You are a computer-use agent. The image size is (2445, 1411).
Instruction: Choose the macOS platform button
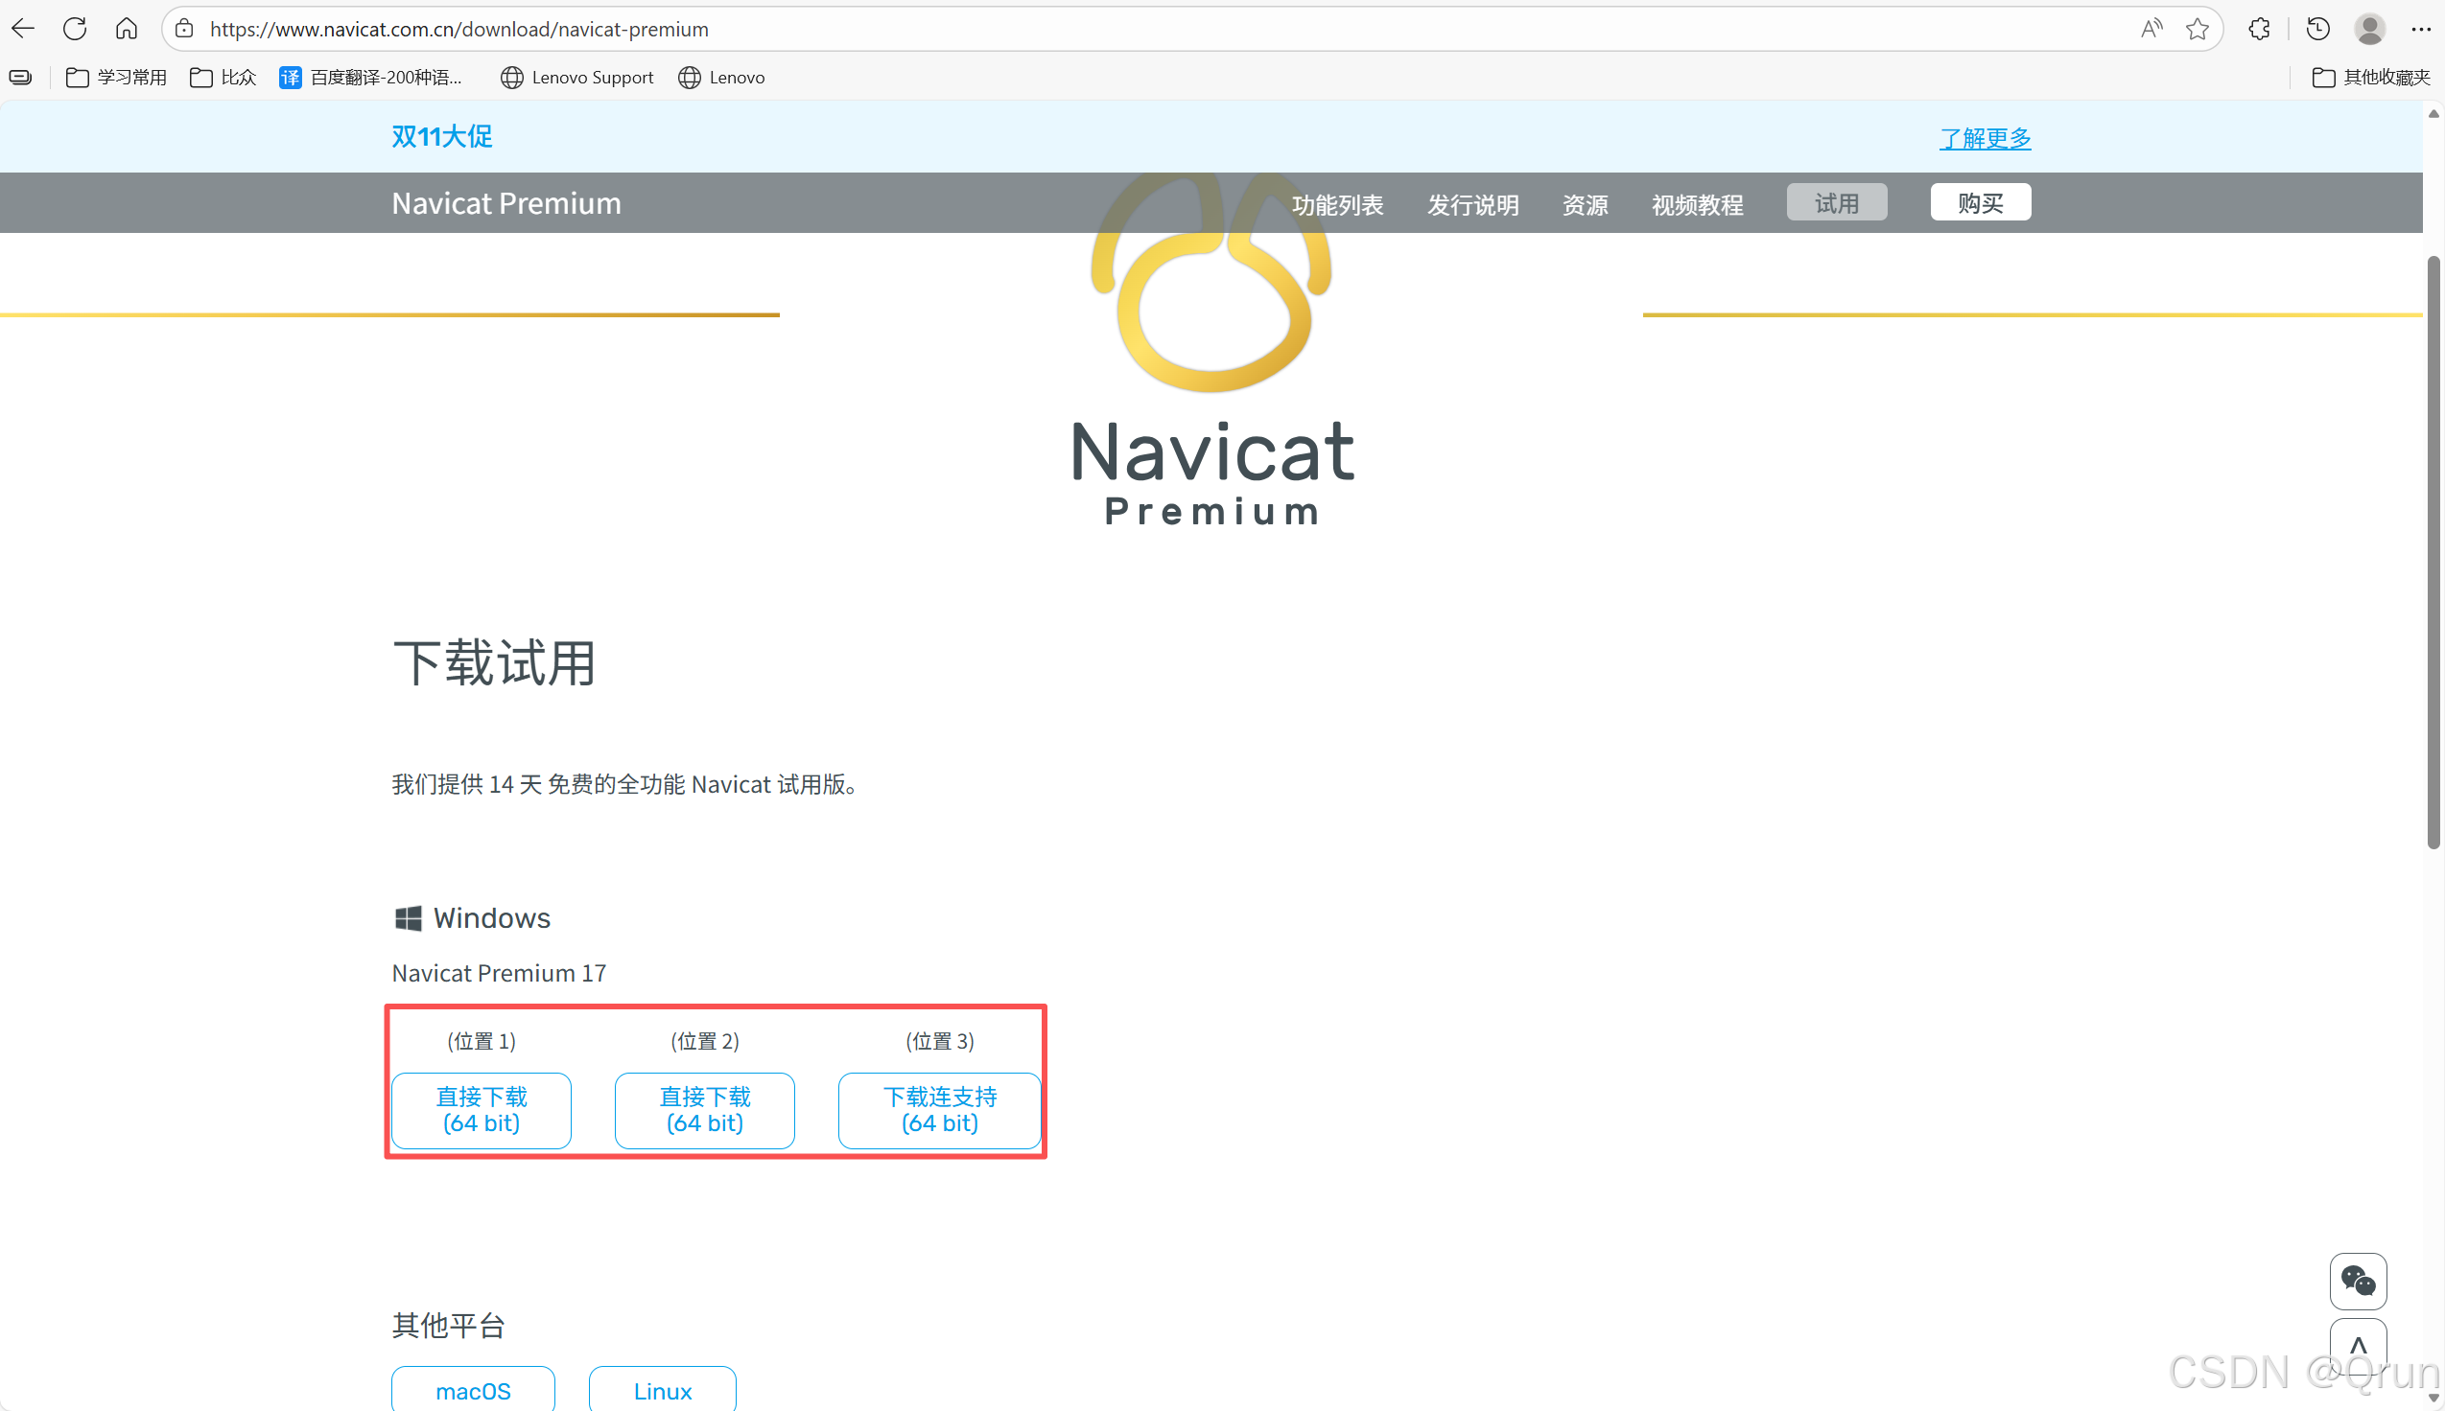point(473,1390)
